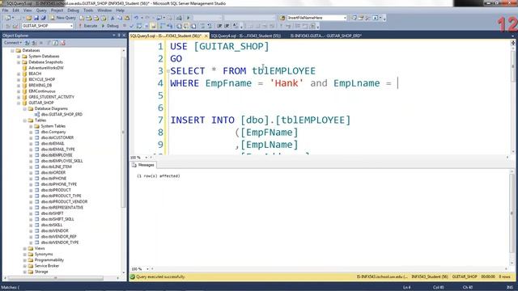Screen dimensions: 518x291
Task: Click the Object Explorer refresh icon
Action: [x=56, y=43]
